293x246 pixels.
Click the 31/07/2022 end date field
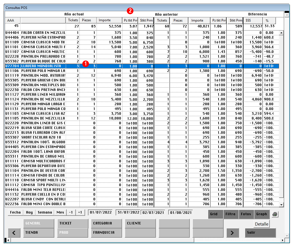(128, 212)
